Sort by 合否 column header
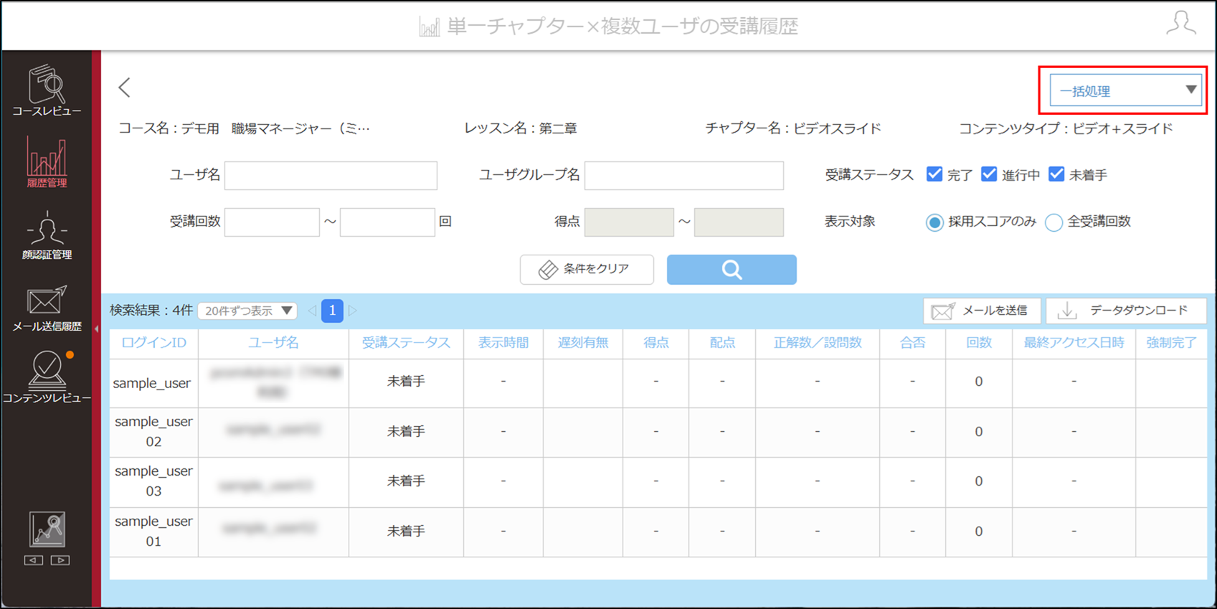 912,343
